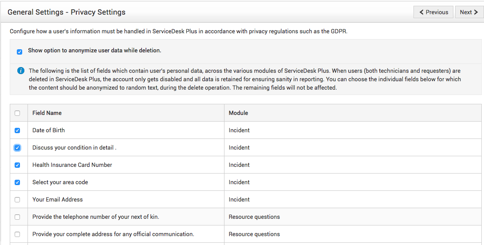Click the Next button
Screen dimensions: 484x245
click(469, 12)
